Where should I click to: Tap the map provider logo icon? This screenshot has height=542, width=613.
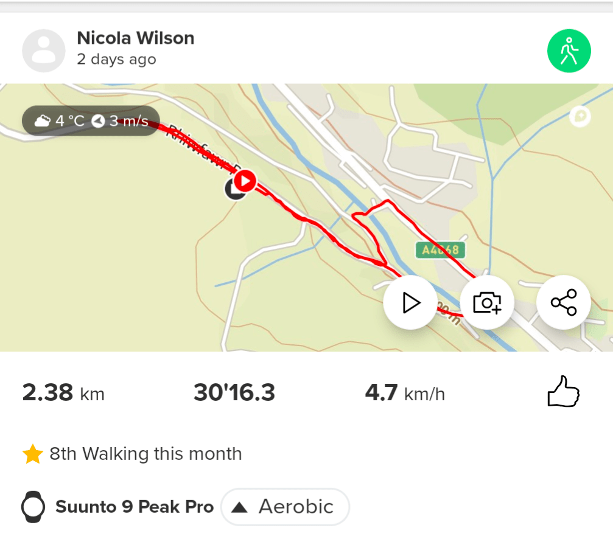[580, 117]
